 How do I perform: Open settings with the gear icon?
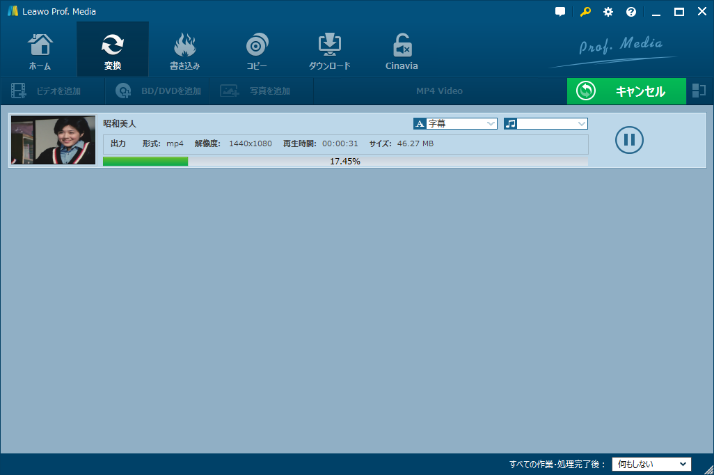click(x=608, y=12)
